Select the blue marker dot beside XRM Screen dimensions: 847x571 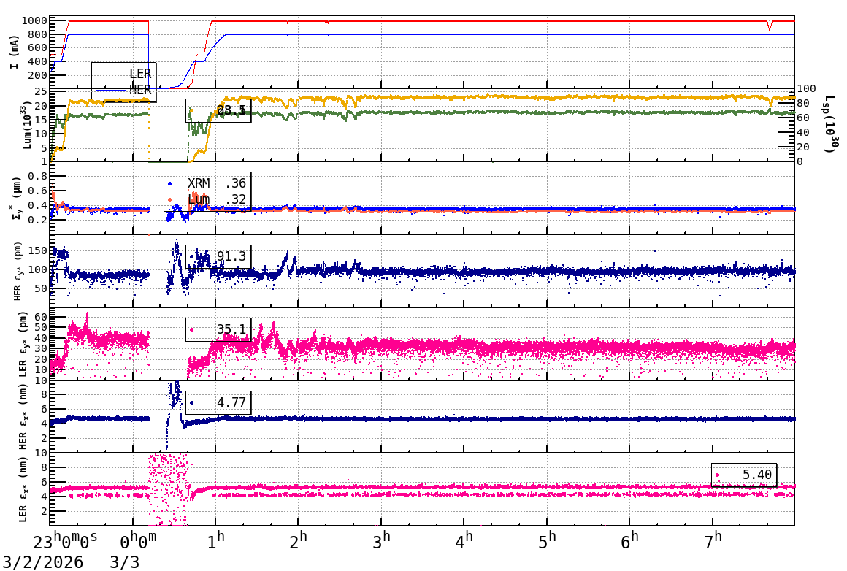tap(169, 184)
